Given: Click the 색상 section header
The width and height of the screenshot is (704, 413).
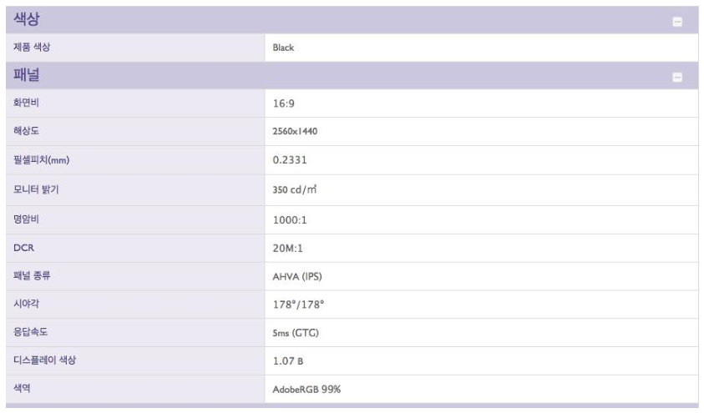Looking at the screenshot, I should pyautogui.click(x=352, y=19).
